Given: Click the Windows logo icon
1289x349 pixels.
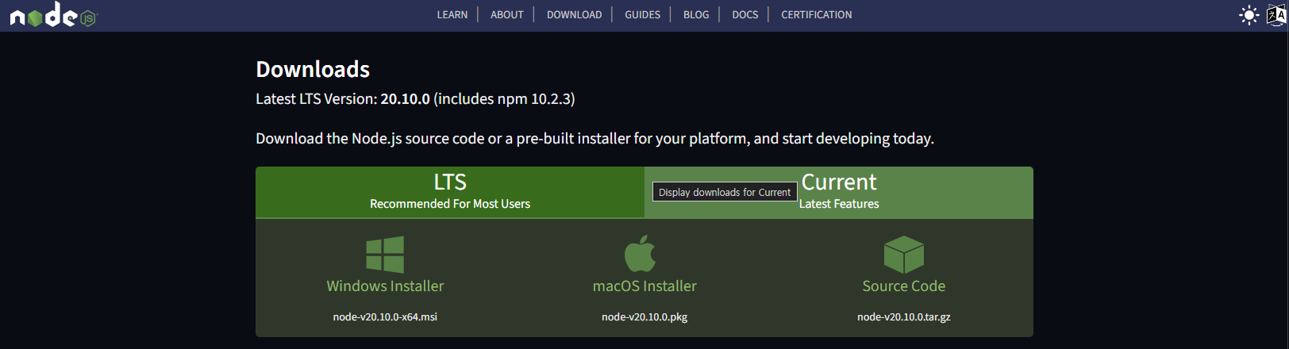Looking at the screenshot, I should (385, 255).
